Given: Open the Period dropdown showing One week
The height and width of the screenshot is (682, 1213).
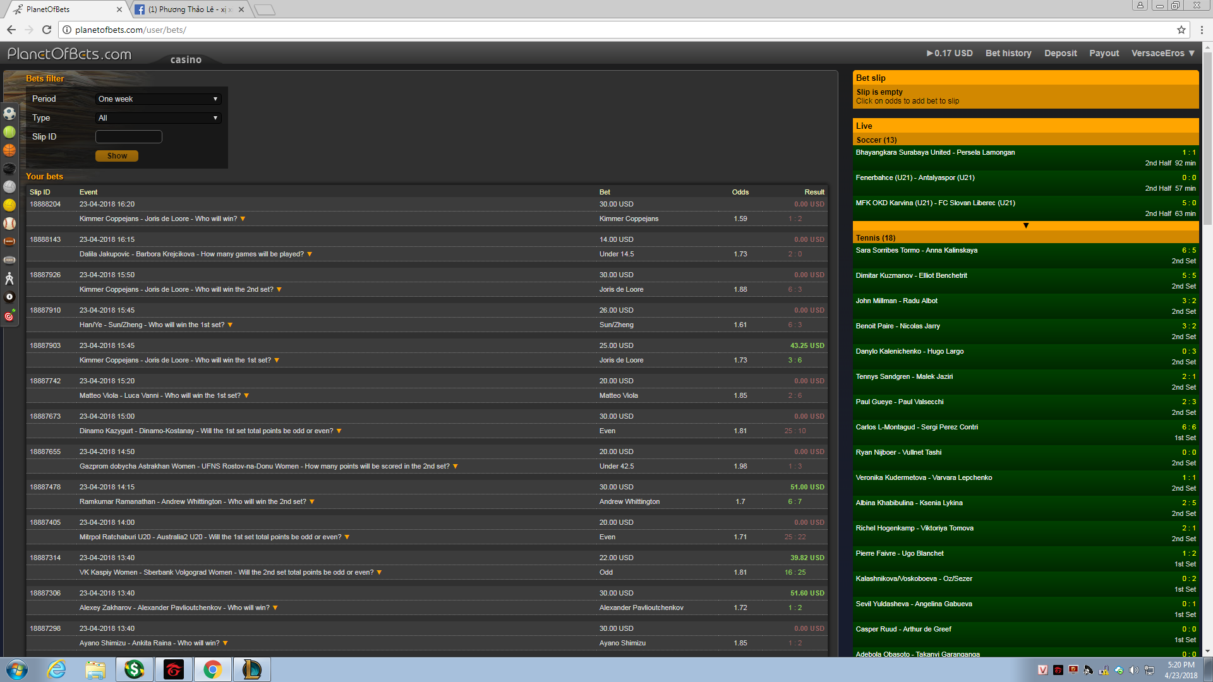Looking at the screenshot, I should point(158,99).
